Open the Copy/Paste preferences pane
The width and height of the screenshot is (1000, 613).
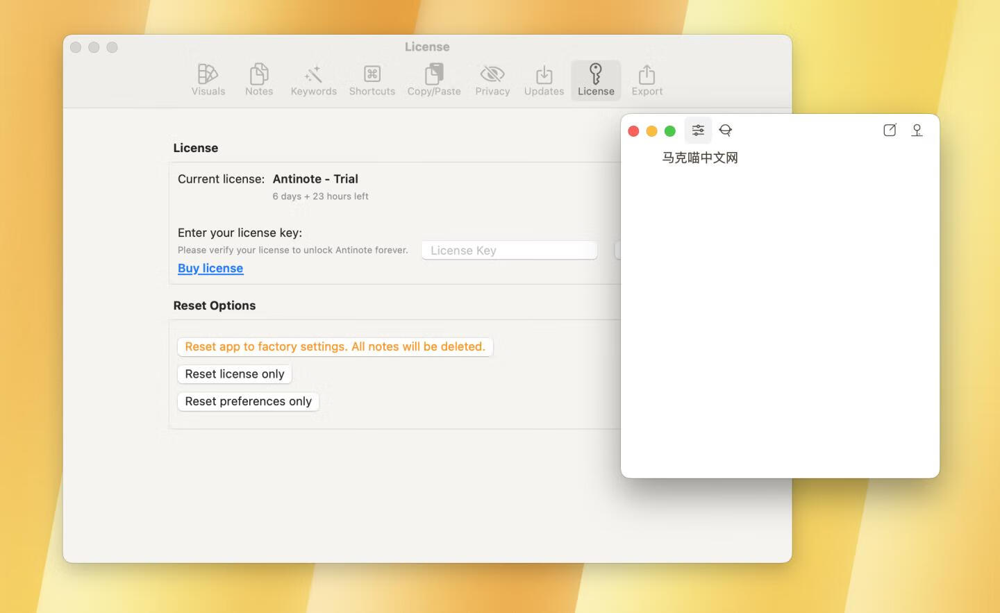coord(433,79)
